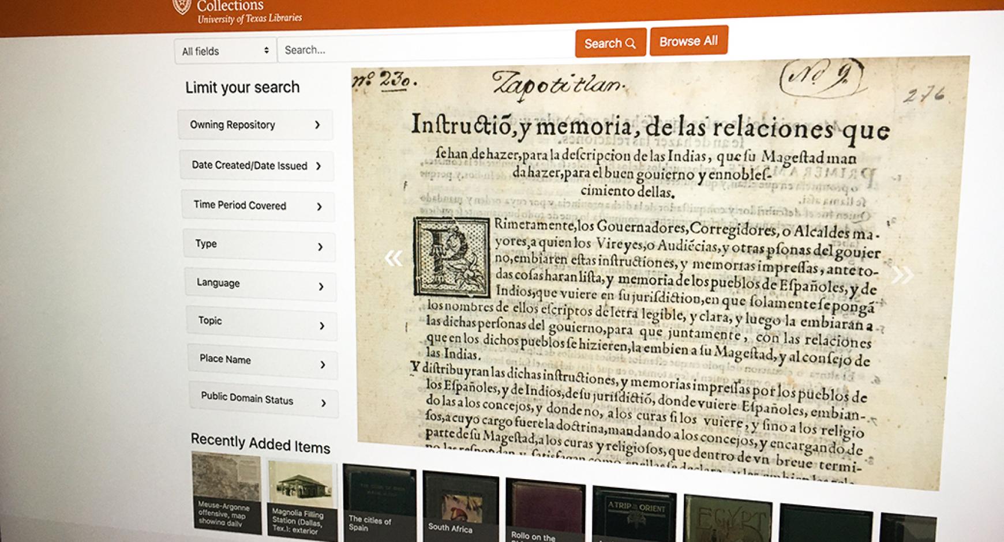Click University of Texas Libraries text

point(249,18)
